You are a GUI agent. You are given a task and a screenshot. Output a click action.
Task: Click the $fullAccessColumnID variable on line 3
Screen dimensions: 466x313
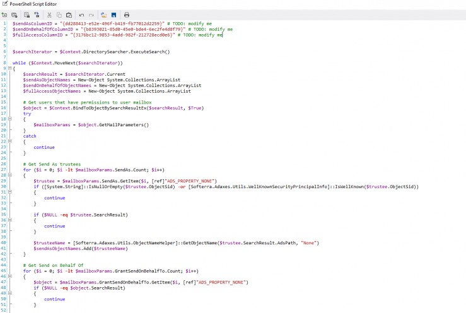pyautogui.click(x=37, y=35)
